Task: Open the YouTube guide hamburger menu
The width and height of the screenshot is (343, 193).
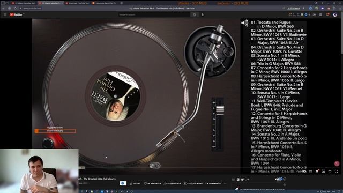Action: pos(5,14)
